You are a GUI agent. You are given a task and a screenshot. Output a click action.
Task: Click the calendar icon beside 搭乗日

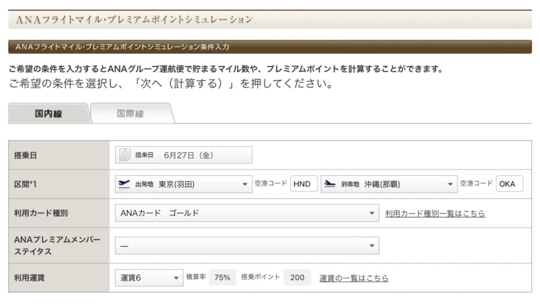[125, 155]
